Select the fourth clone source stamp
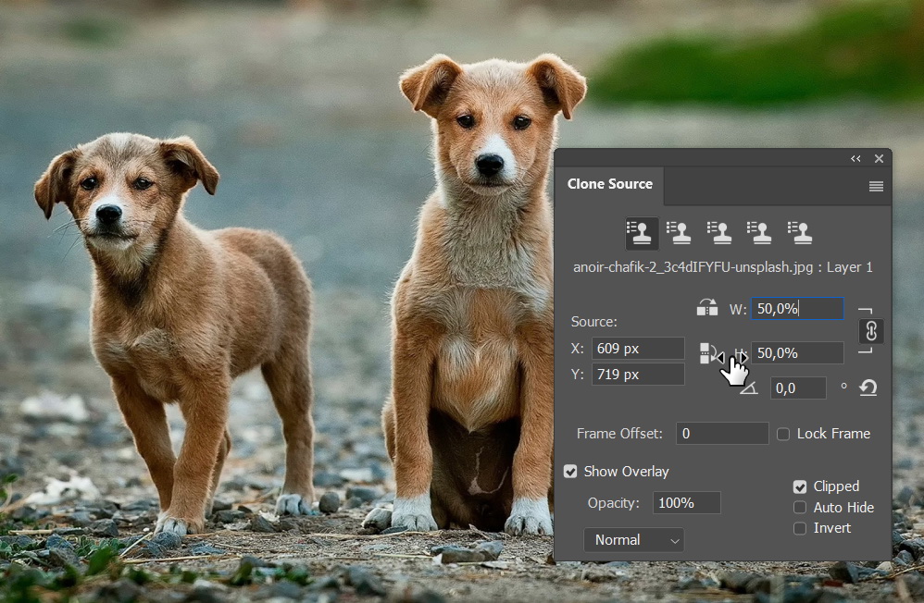This screenshot has height=603, width=924. point(759,233)
